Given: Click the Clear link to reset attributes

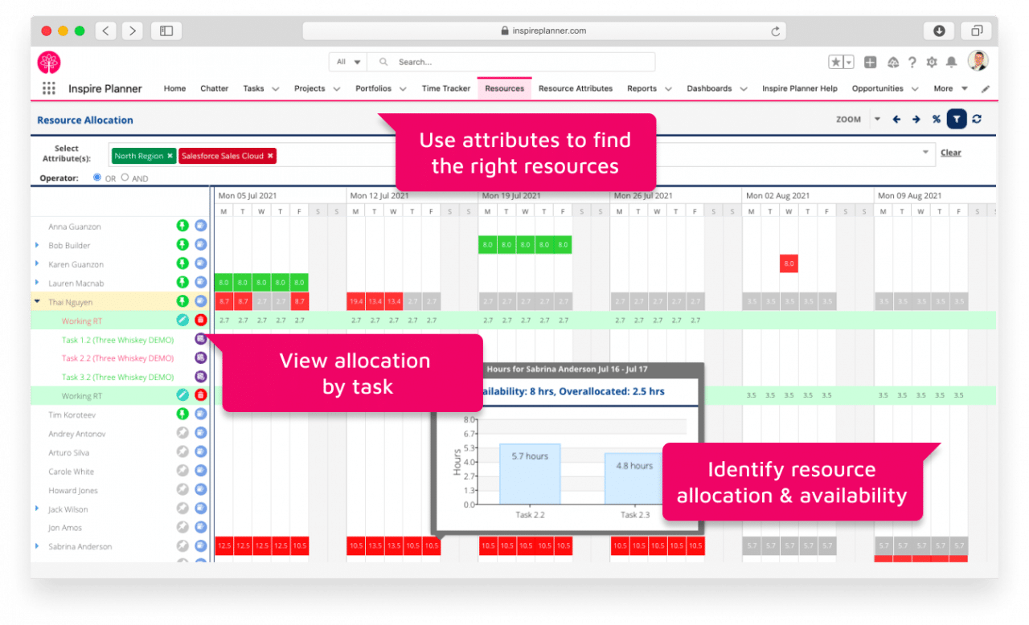Looking at the screenshot, I should pos(951,152).
